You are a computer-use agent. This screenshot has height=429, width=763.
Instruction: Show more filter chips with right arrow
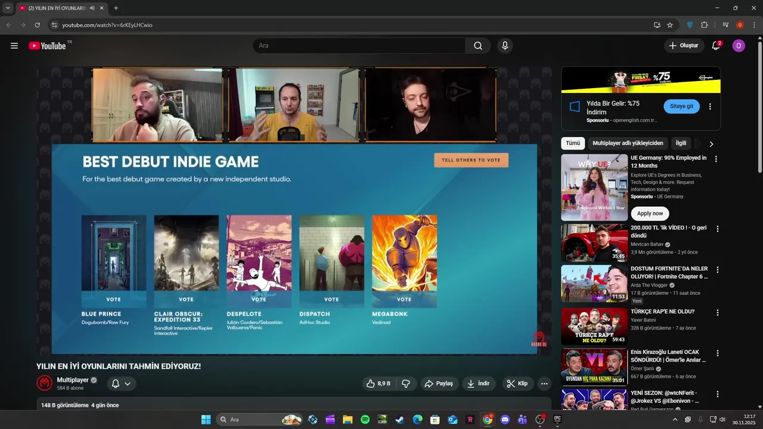coord(711,144)
